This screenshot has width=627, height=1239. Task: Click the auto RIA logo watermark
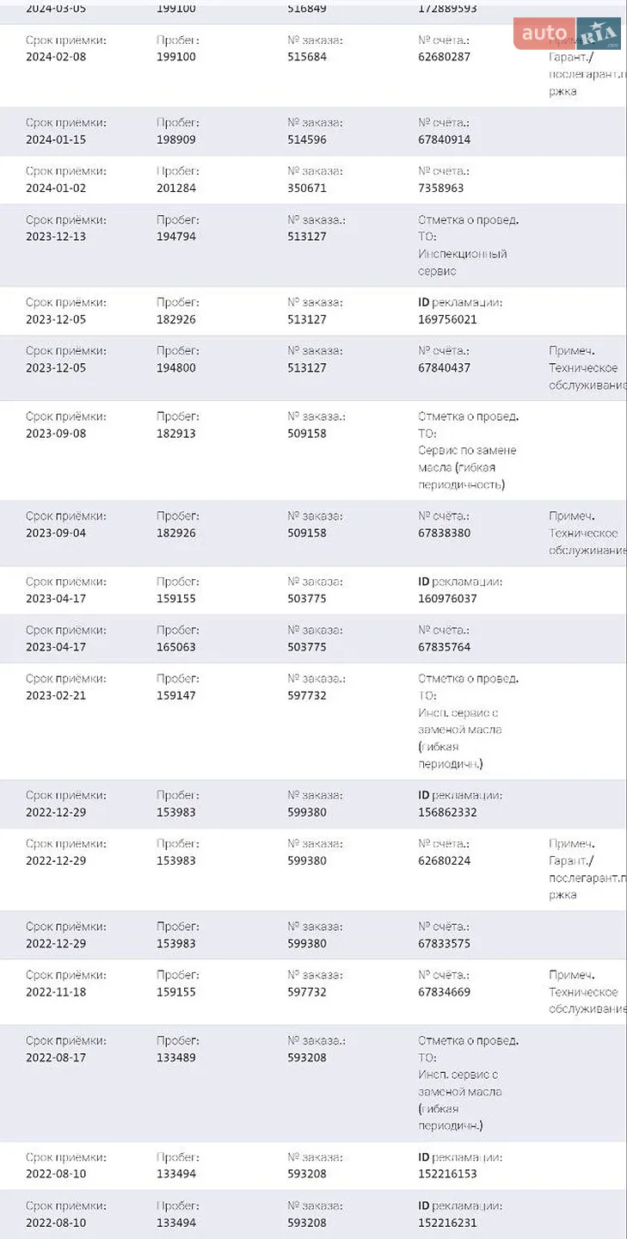(568, 34)
